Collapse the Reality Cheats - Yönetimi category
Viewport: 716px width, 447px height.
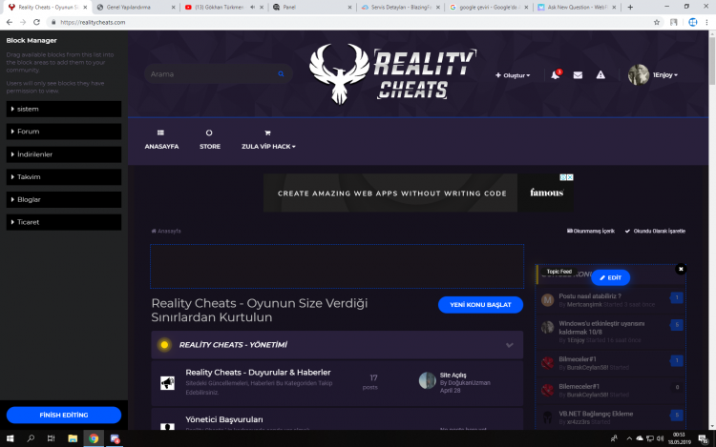pos(509,345)
